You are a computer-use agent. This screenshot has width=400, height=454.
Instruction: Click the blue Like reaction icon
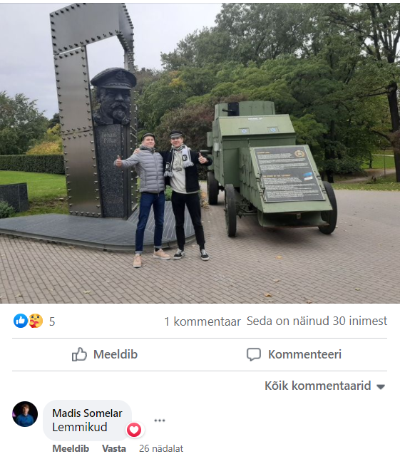pyautogui.click(x=21, y=321)
